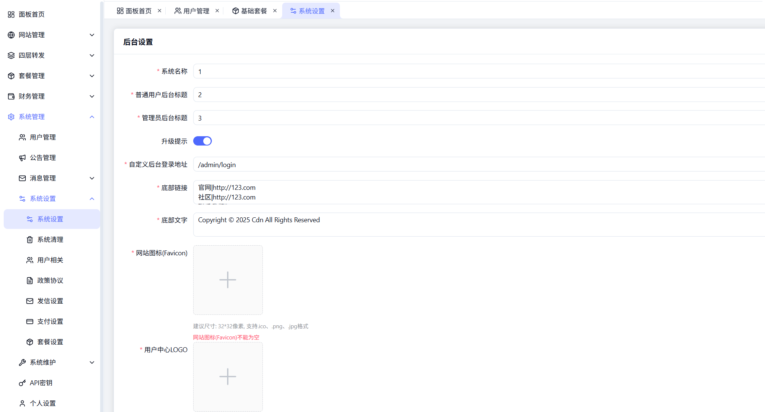Expand the 系统维护 submenu chevron
This screenshot has height=412, width=765.
[92, 363]
